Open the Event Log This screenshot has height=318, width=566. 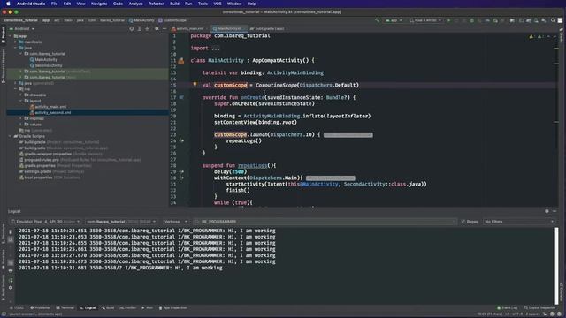click(x=507, y=308)
